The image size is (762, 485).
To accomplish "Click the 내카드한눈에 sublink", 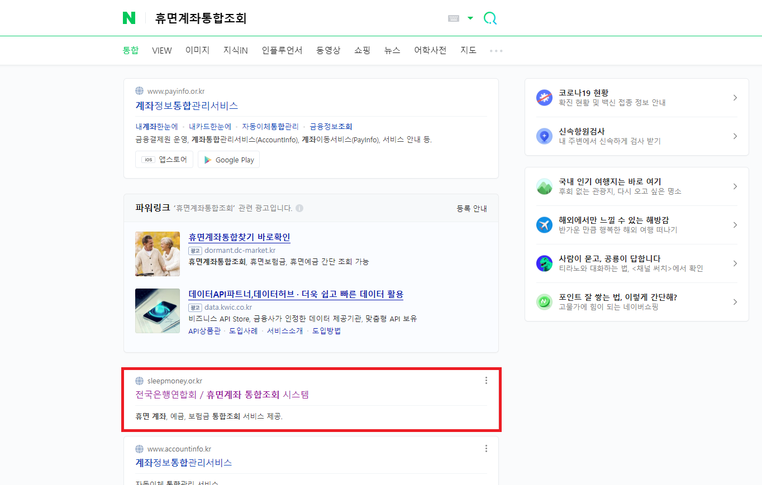I will click(x=210, y=127).
